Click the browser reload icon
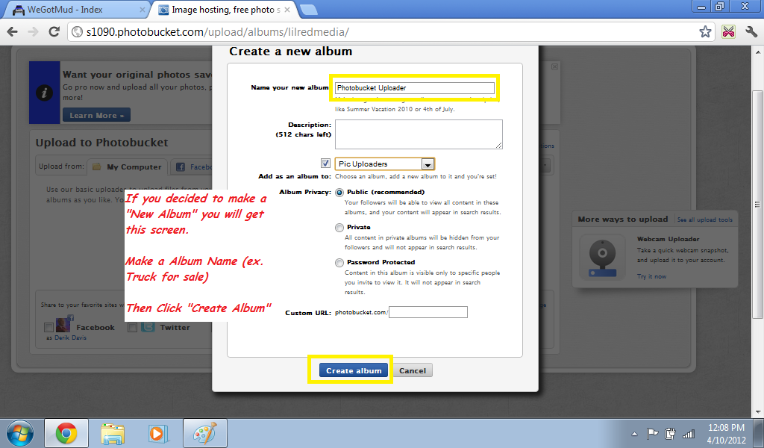This screenshot has width=764, height=448. (54, 32)
